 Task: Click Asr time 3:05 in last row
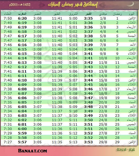[x=37, y=142]
